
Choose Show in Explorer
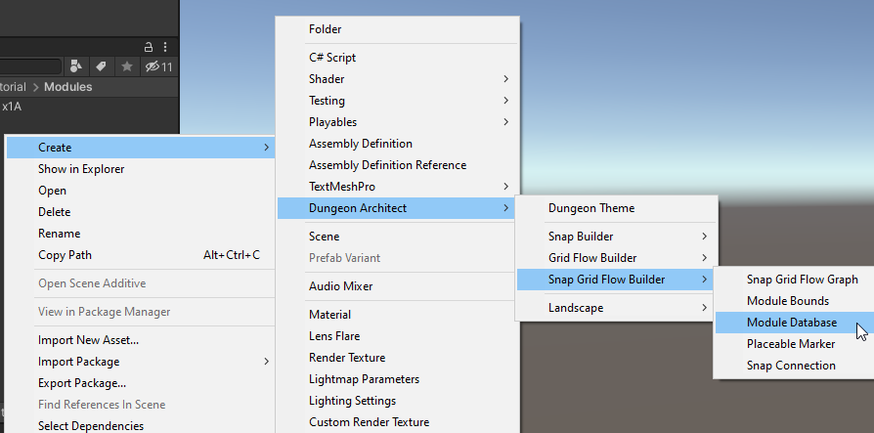141,169
